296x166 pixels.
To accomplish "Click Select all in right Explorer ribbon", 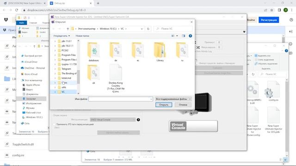I will tap(262, 56).
